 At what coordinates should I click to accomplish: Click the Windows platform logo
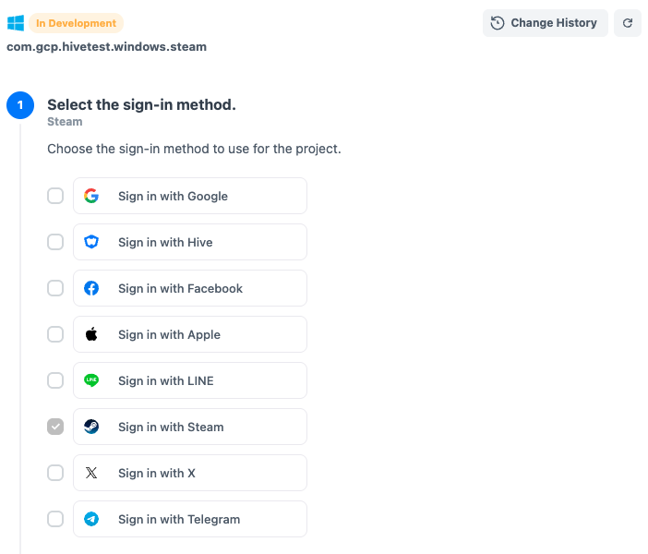pos(16,23)
